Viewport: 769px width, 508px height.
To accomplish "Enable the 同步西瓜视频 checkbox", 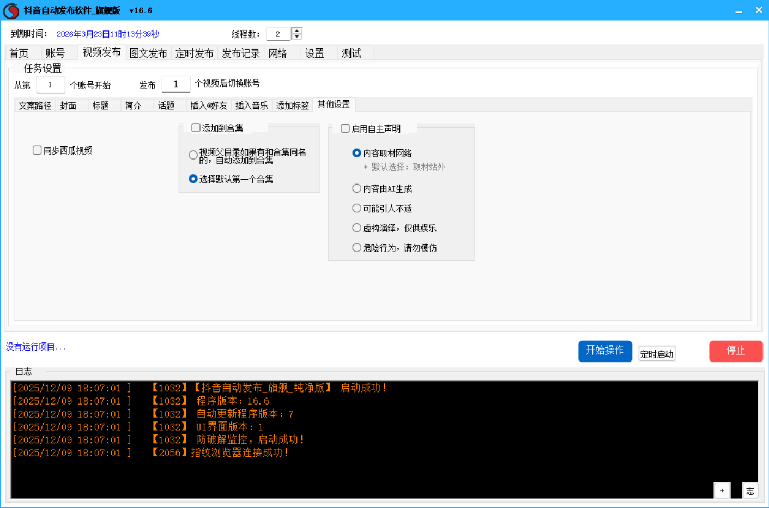I will pos(37,150).
